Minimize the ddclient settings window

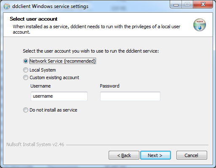(176, 5)
